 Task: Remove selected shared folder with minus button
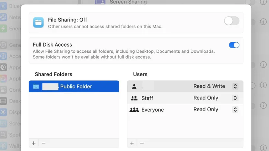click(x=43, y=143)
